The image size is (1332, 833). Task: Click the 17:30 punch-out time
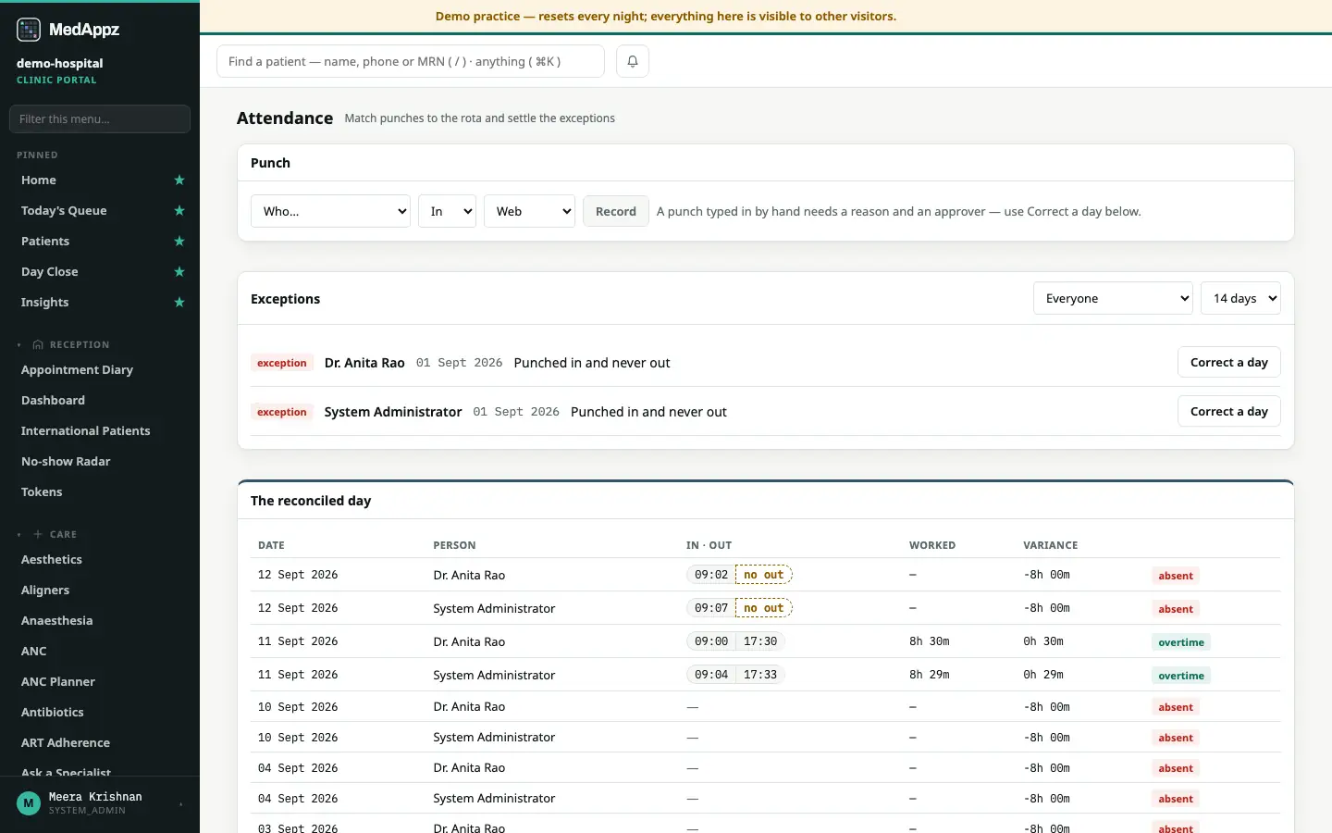tap(760, 641)
